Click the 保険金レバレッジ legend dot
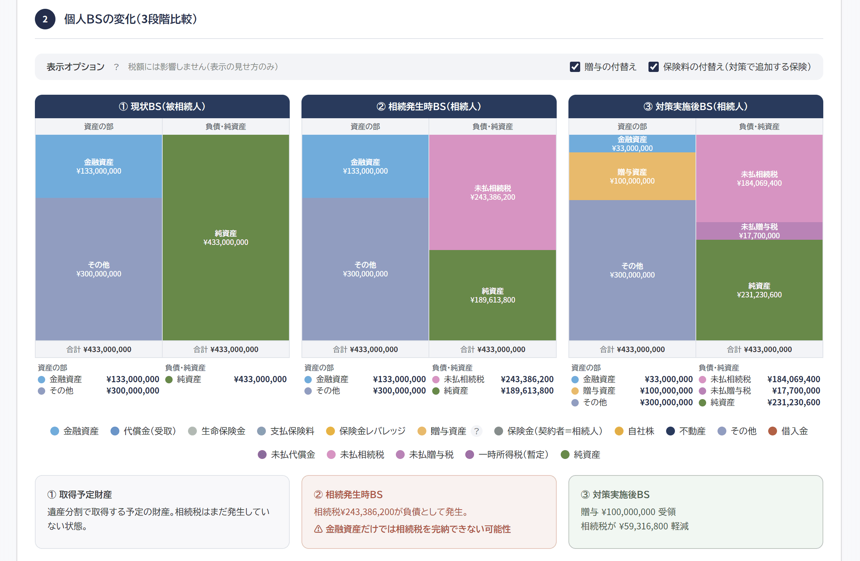This screenshot has height=561, width=860. click(x=330, y=431)
